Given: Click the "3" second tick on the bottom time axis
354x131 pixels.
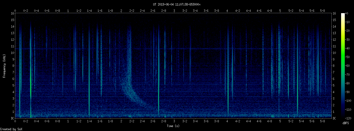Looking at the screenshot, I should pos(174,121).
